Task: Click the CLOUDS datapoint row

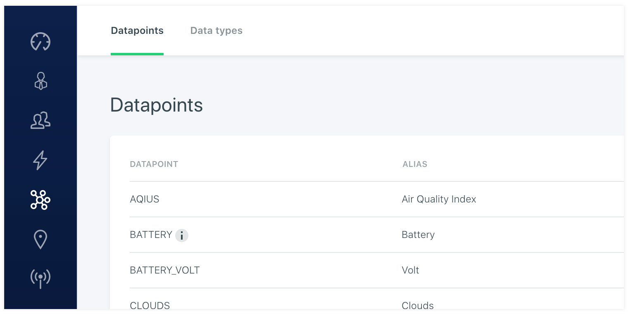Action: point(150,305)
